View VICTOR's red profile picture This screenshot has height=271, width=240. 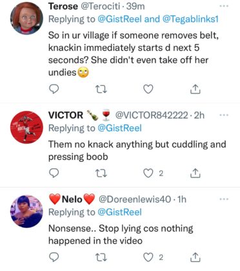26,127
